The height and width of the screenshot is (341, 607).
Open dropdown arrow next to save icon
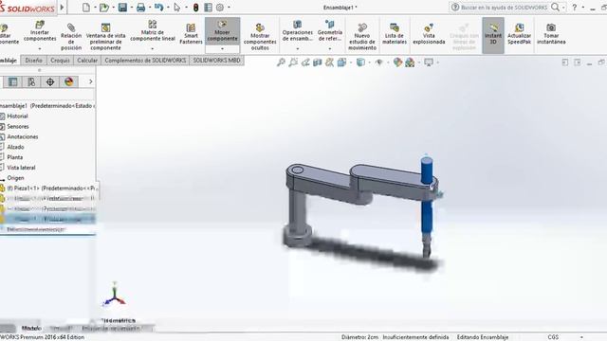tap(131, 8)
